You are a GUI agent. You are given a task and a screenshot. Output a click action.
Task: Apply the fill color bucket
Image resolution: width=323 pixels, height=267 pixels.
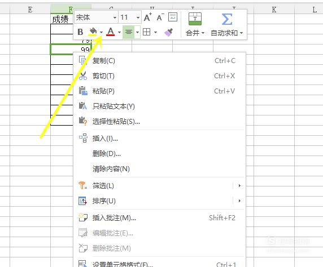(93, 32)
